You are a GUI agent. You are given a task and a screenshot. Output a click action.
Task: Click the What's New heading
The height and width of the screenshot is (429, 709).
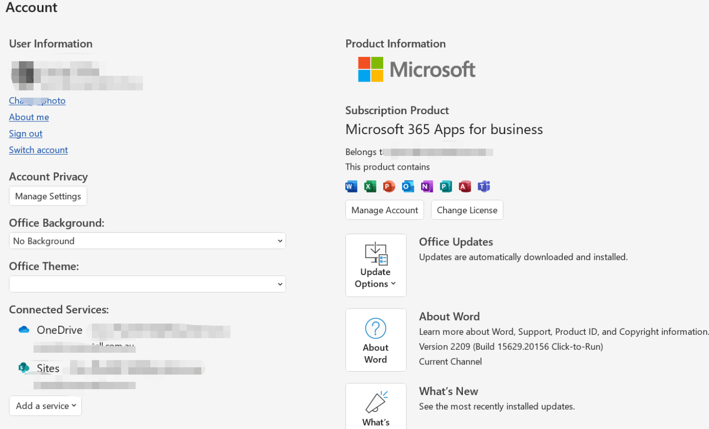(x=448, y=392)
